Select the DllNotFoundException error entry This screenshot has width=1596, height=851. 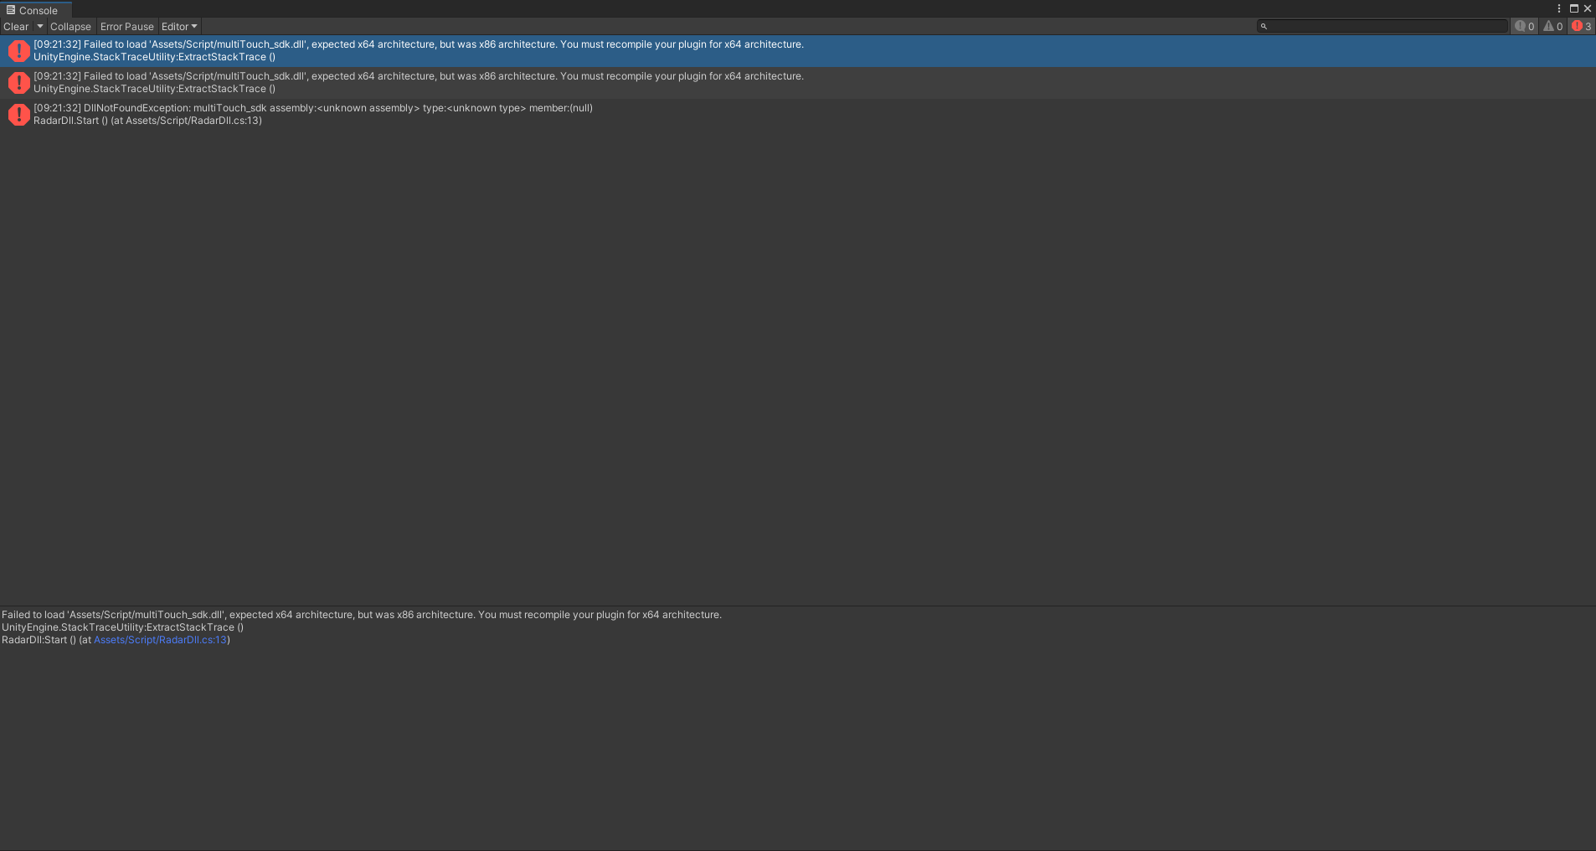click(x=798, y=115)
